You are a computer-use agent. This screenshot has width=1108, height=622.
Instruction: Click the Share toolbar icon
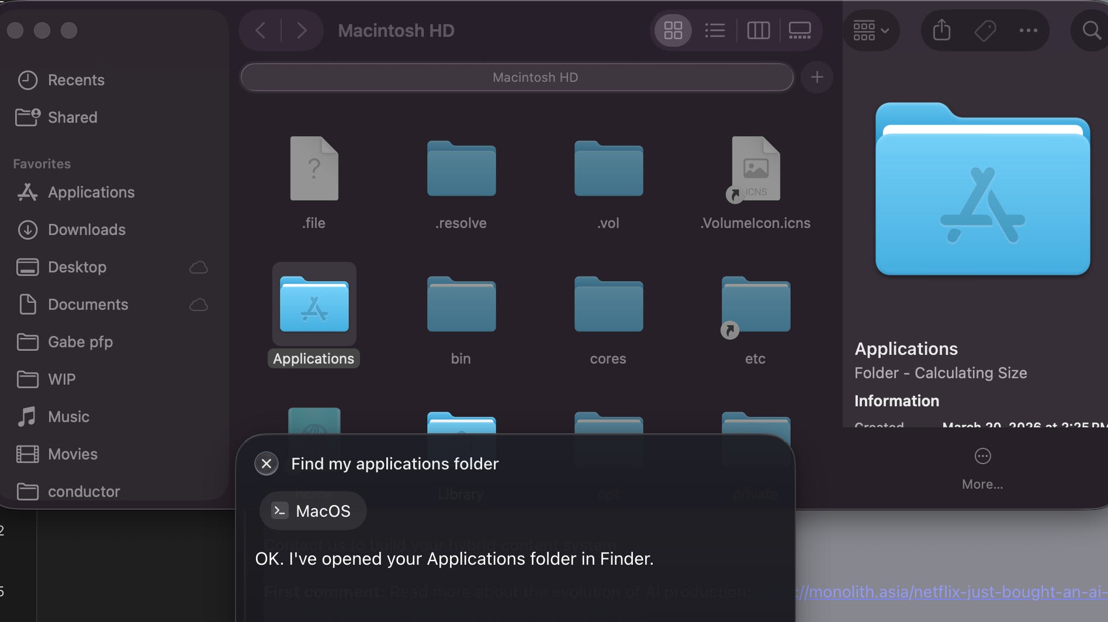point(941,30)
